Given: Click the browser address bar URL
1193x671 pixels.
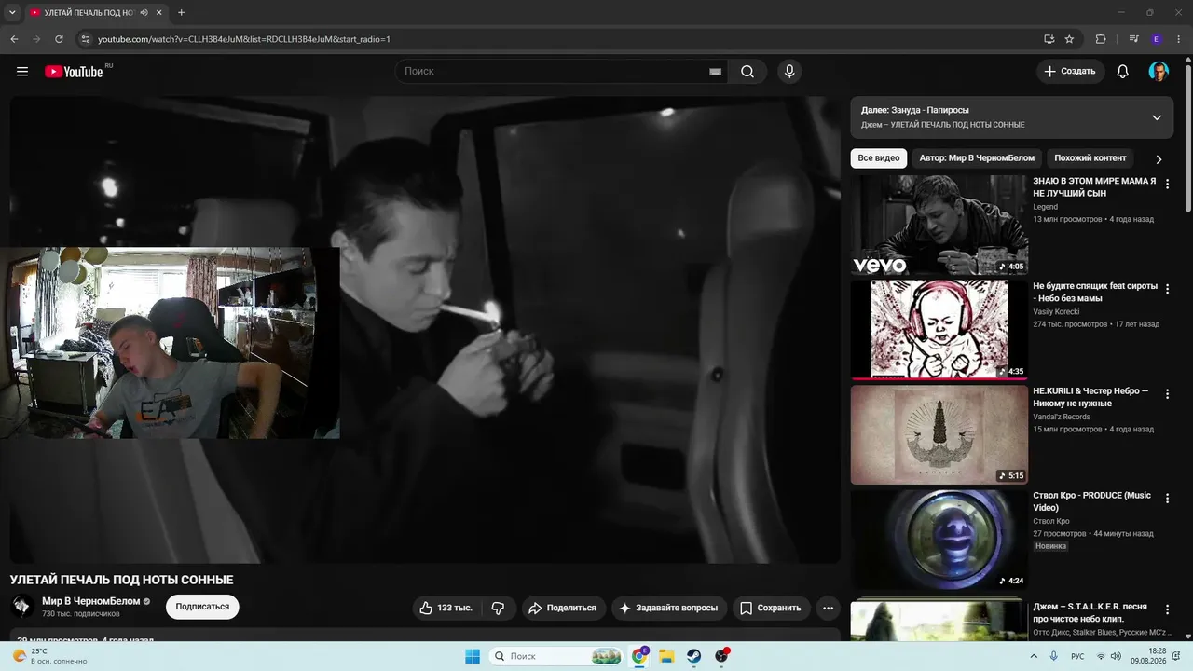Looking at the screenshot, I should (x=244, y=39).
